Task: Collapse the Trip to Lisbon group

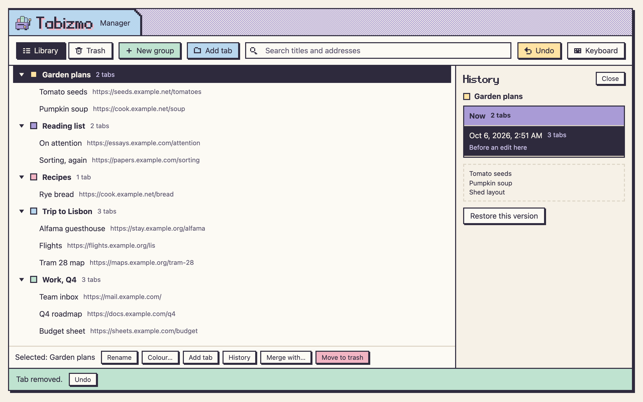Action: point(22,211)
